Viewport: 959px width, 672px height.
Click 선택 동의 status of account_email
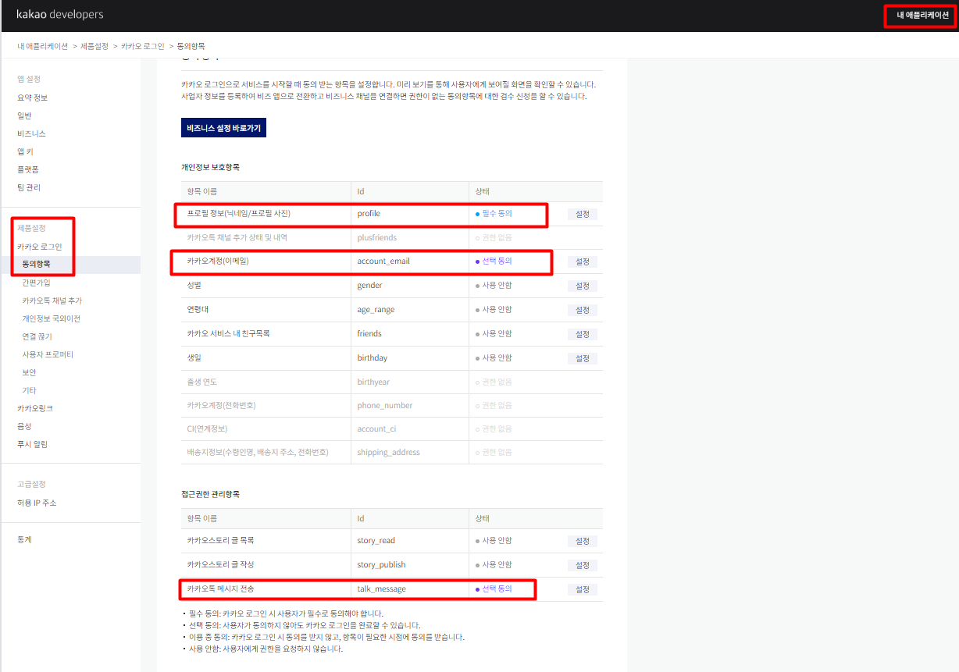[x=494, y=261]
